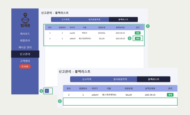Click 해제 button for user02 row
Viewport: 190px width, 115px height.
pyautogui.click(x=138, y=33)
